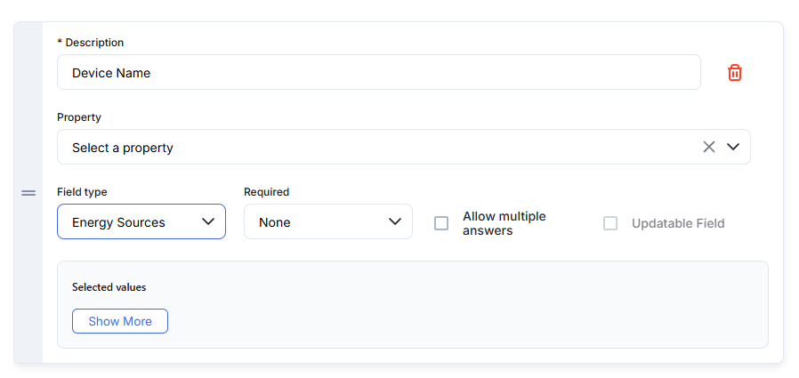This screenshot has width=799, height=378.
Task: Focus the Description field containing Device Name
Action: point(378,73)
